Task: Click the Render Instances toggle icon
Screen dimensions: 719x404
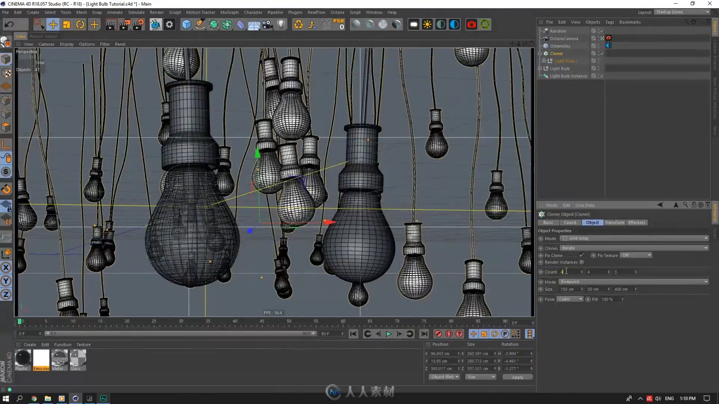Action: [581, 262]
